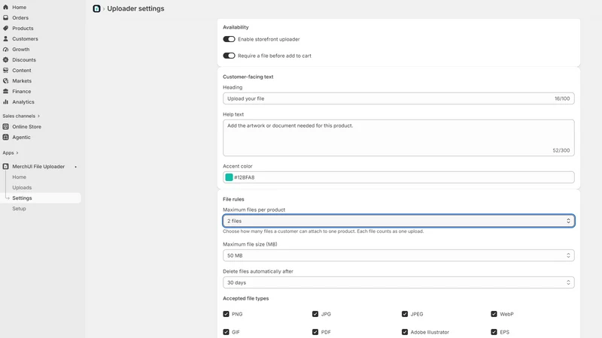Viewport: 602px width, 338px height.
Task: Click the Orders inbox icon
Action: (6, 17)
